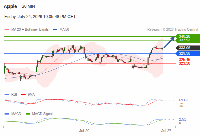
Task: Click the MACD blue legend marker
Action: 7,114
